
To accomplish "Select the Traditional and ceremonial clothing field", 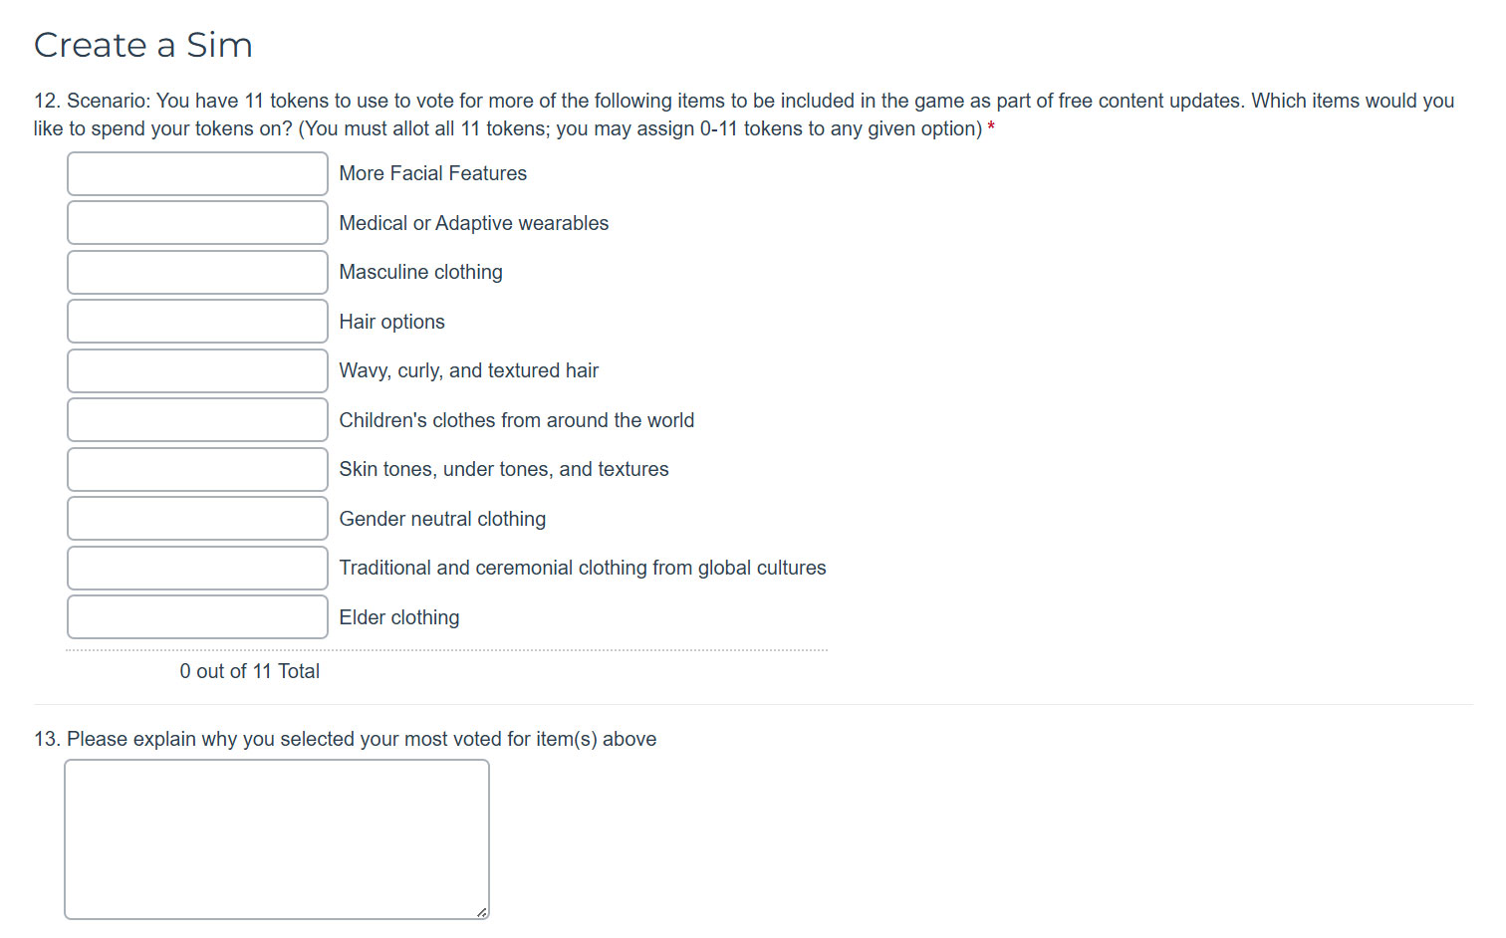I will (x=197, y=568).
